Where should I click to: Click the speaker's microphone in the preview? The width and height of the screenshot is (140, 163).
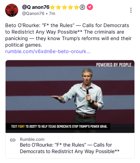[x=87, y=90]
